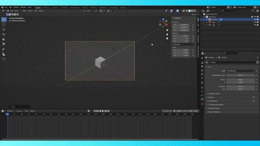
Task: Switch to the Sculpting workspace tab
Action: tap(55, 8)
